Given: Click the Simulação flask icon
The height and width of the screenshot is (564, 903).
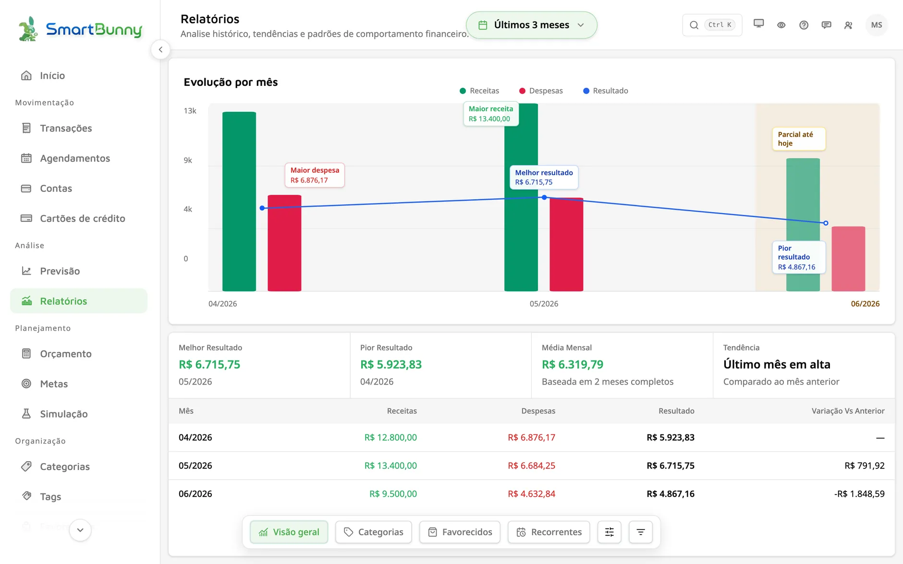Looking at the screenshot, I should coord(26,414).
